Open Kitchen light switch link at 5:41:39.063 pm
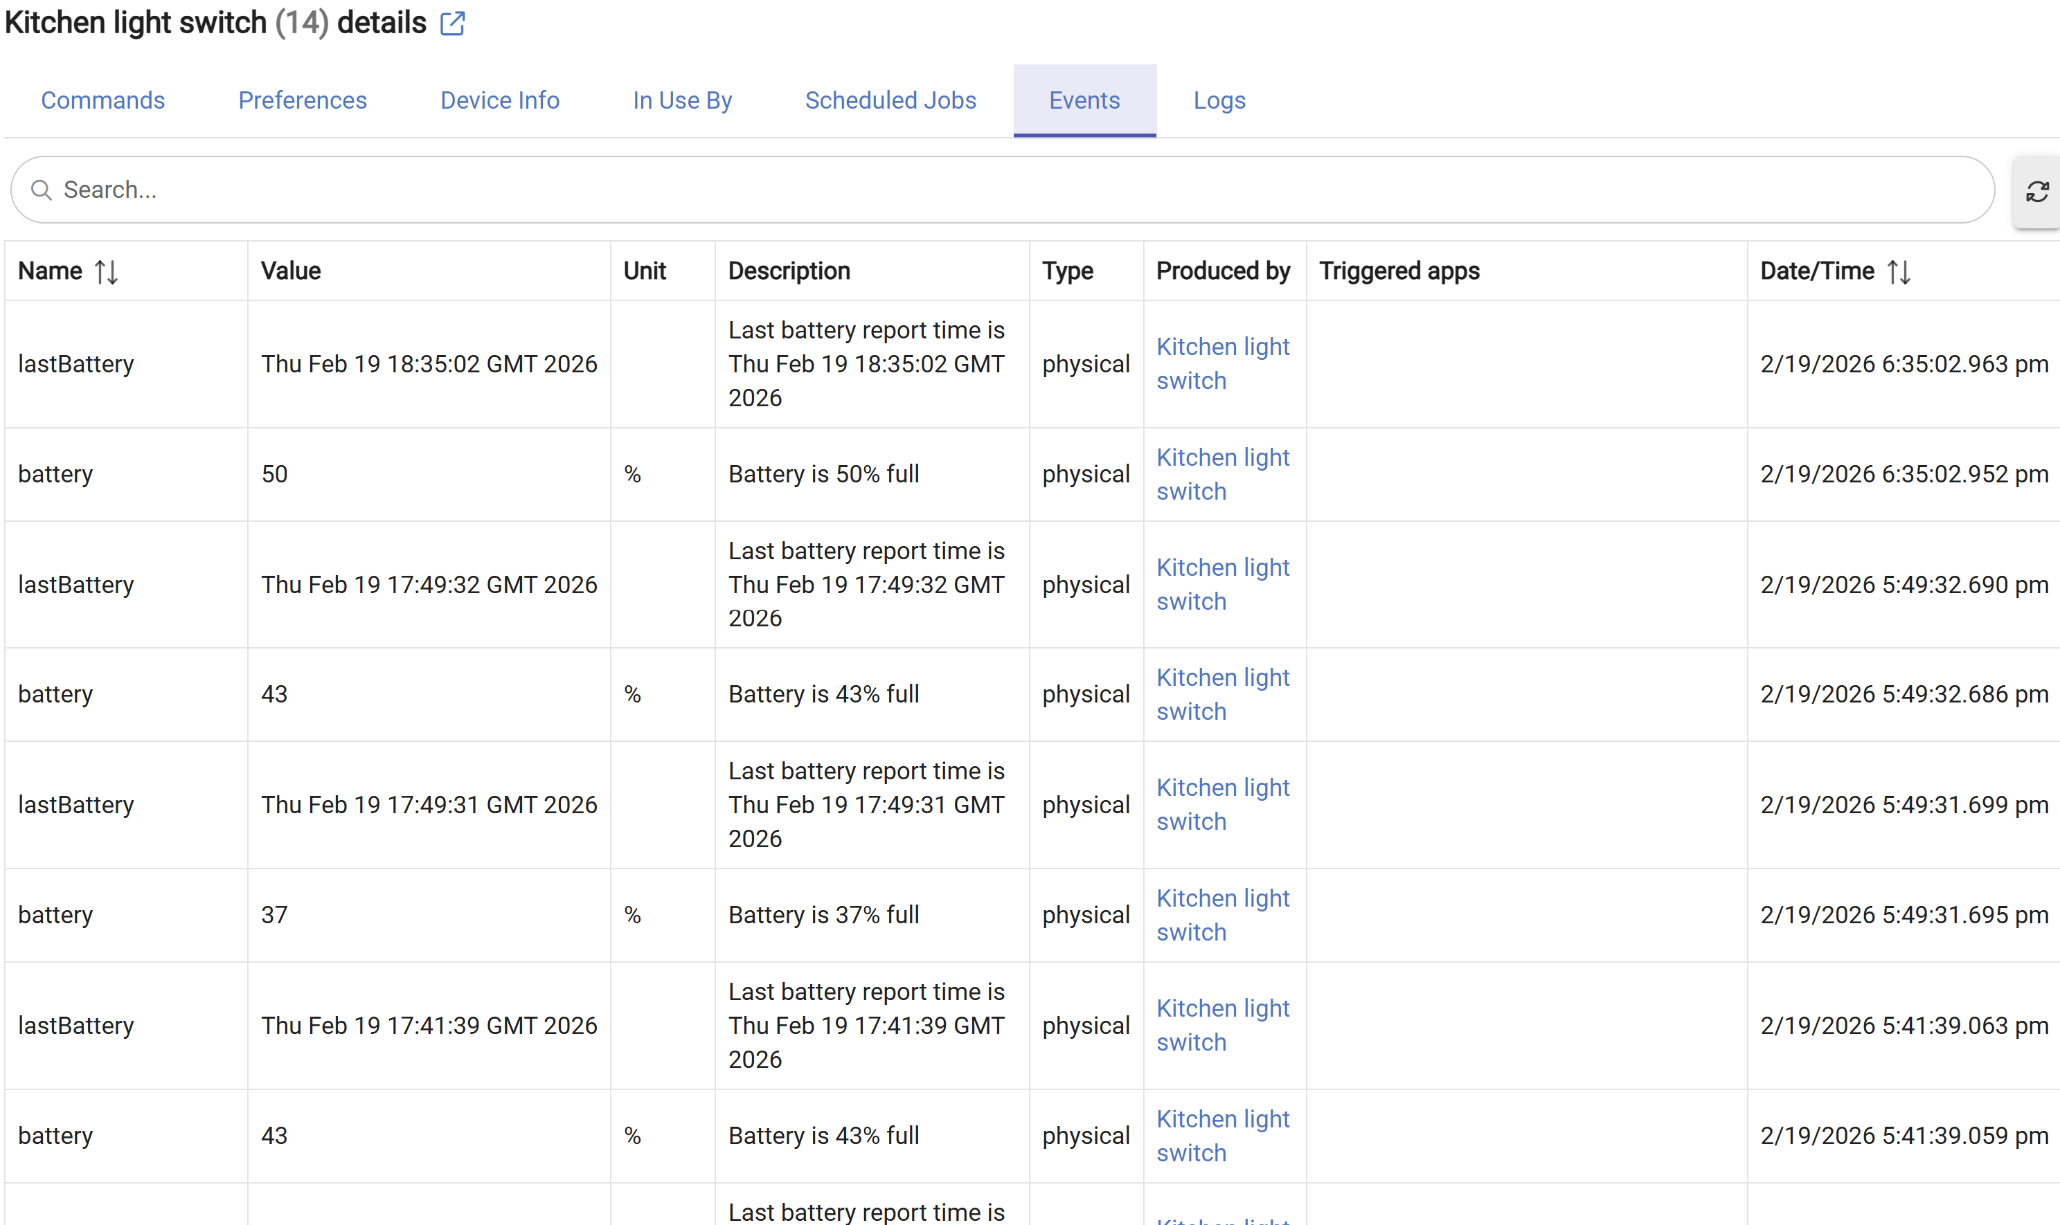Viewport: 2060px width, 1225px height. point(1222,1025)
